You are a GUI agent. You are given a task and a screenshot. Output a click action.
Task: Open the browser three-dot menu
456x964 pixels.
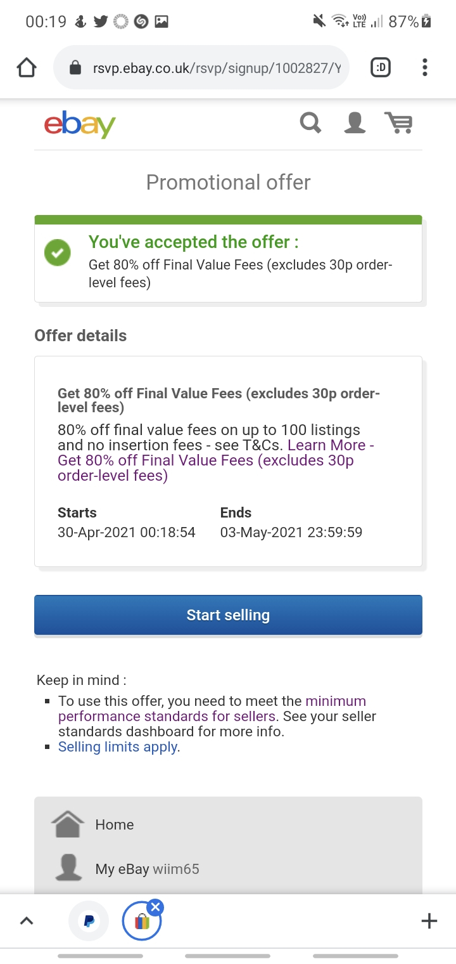[x=424, y=67]
